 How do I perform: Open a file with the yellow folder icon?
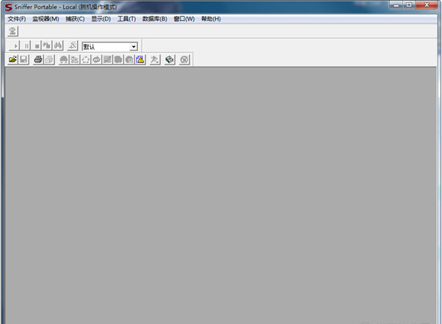coord(12,59)
